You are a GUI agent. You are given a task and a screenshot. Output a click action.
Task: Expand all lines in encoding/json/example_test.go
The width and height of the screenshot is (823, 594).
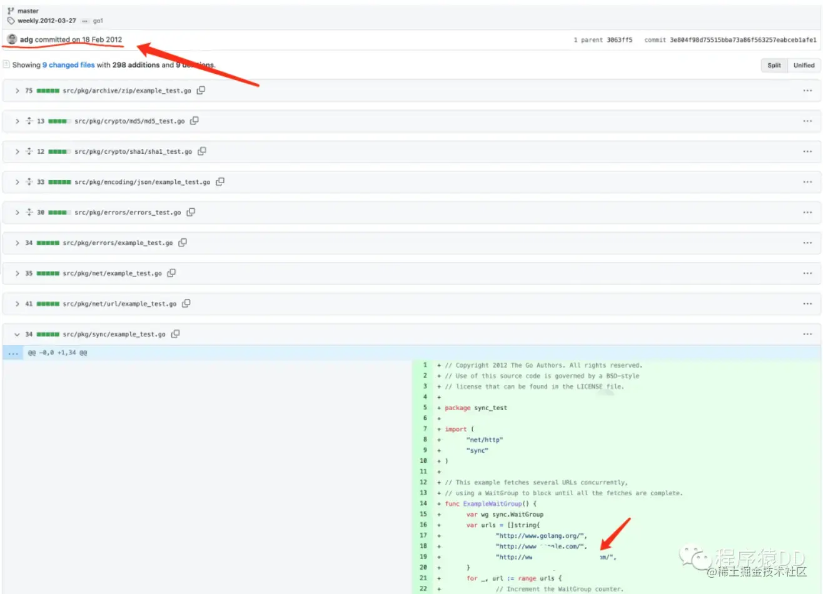coord(29,182)
